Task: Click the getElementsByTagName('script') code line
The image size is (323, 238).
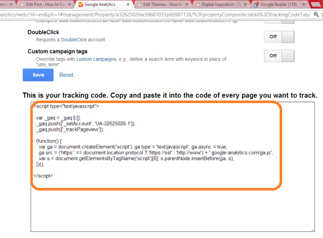Action: point(136,158)
